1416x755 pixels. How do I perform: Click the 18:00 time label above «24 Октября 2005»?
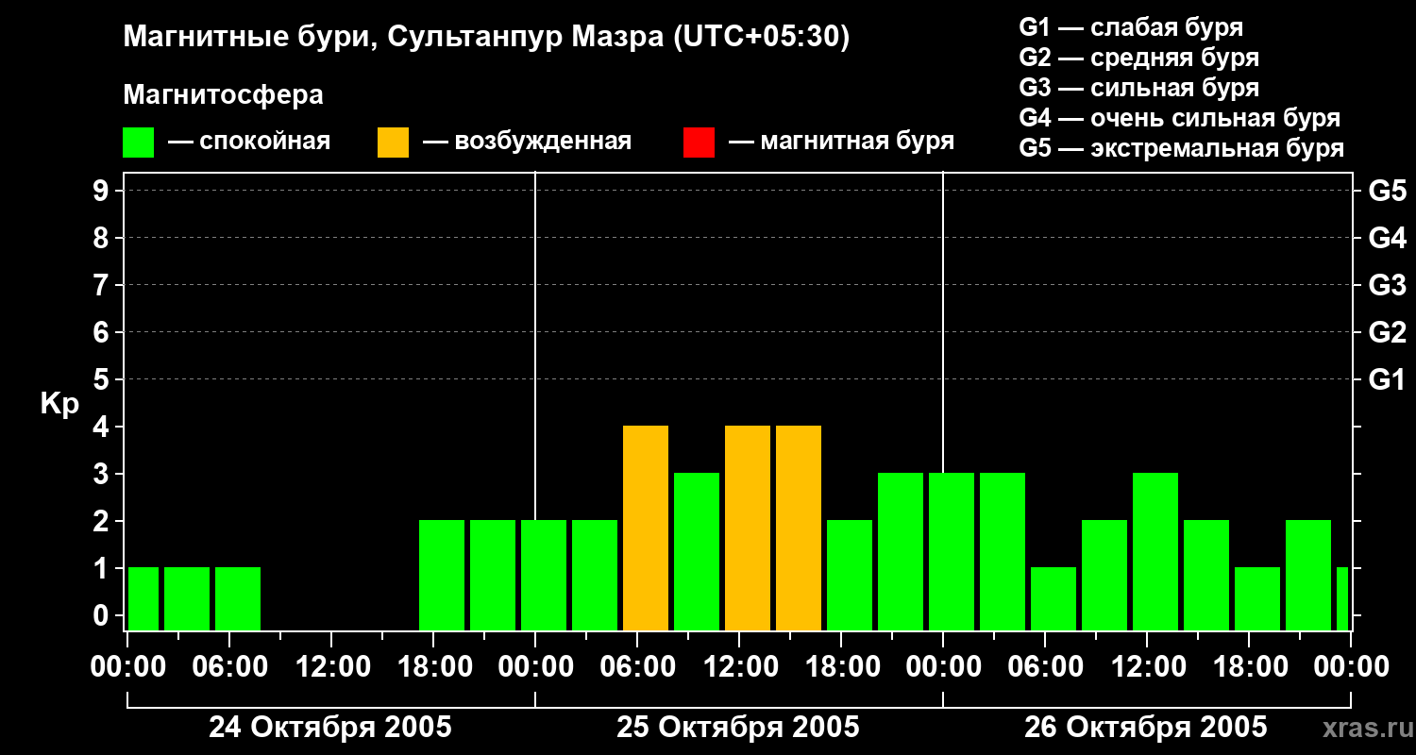(433, 667)
